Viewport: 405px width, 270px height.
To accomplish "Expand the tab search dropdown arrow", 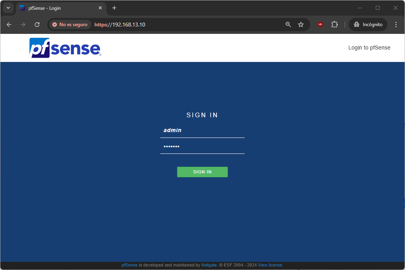I will coord(8,8).
